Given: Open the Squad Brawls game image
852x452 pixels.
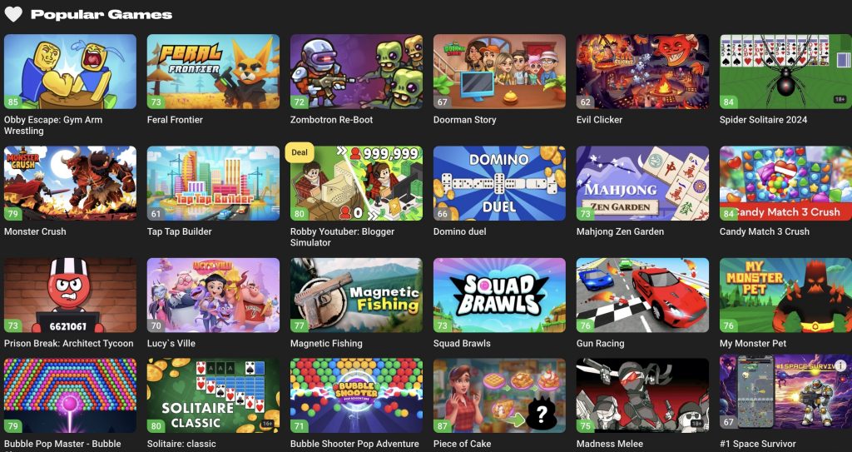Looking at the screenshot, I should (x=499, y=295).
